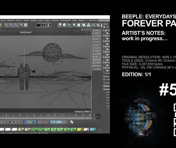Toggle loop playback mode icon
176x148 pixels.
(x=26, y=122)
